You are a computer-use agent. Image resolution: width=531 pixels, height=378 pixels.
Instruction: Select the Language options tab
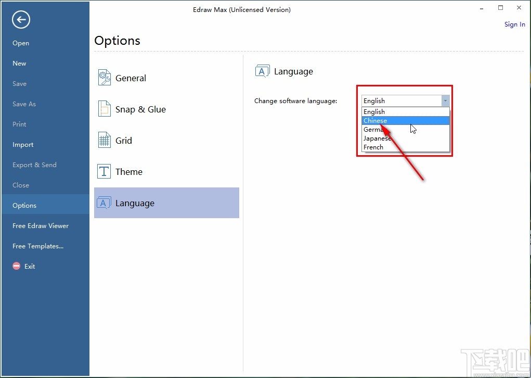point(166,203)
